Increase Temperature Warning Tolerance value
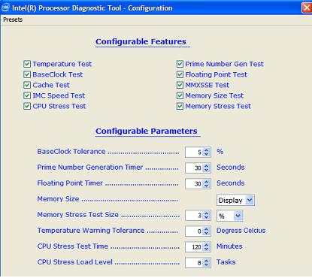312x278 pixels. click(x=206, y=228)
